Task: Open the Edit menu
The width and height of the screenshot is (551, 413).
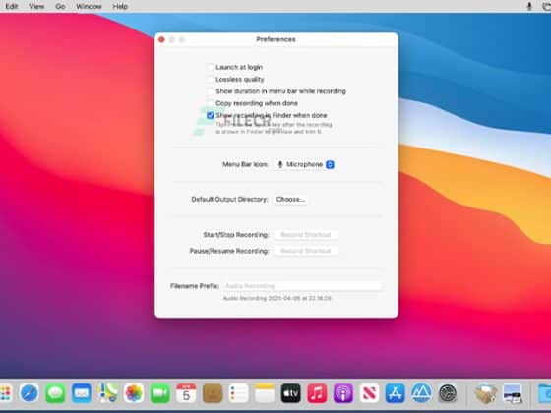Action: pyautogui.click(x=11, y=6)
